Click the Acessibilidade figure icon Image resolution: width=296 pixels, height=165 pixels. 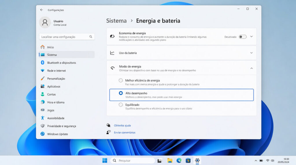coord(43,118)
